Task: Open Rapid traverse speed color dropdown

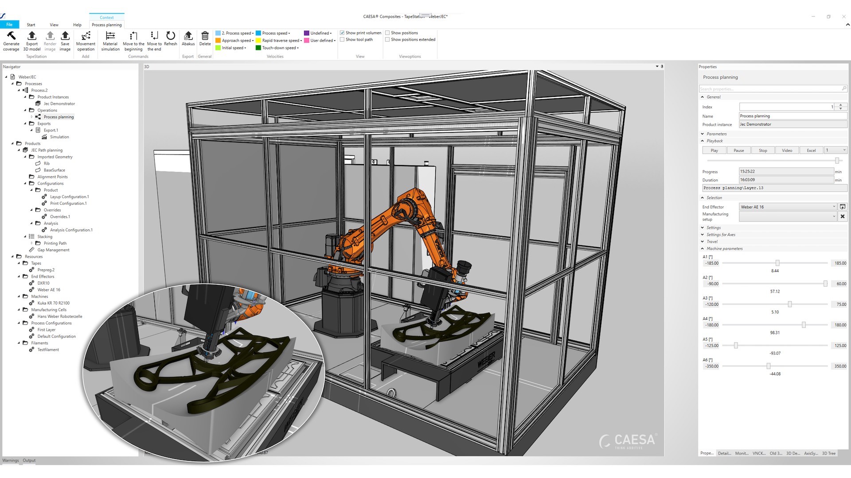Action: click(301, 41)
